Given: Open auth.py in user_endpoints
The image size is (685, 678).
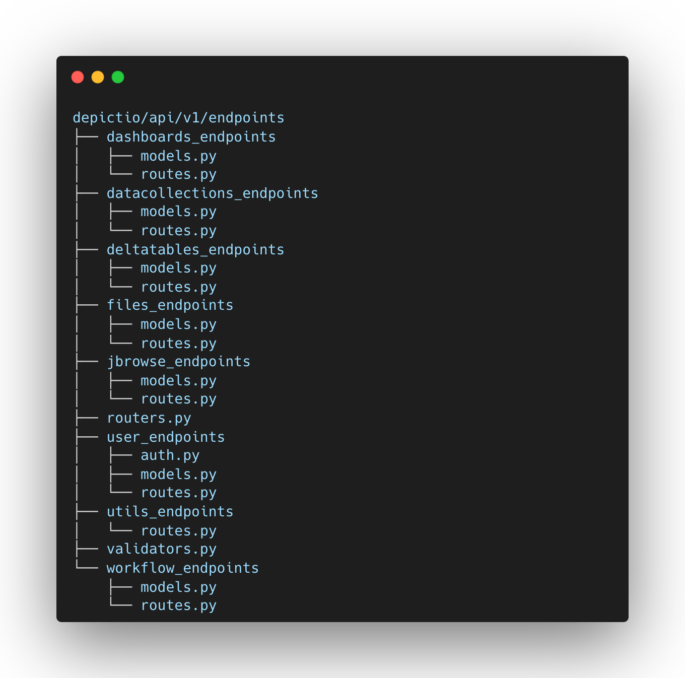Looking at the screenshot, I should pos(170,455).
